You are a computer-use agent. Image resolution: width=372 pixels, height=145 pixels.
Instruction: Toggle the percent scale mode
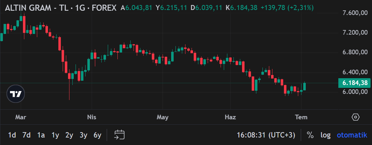pos(310,135)
